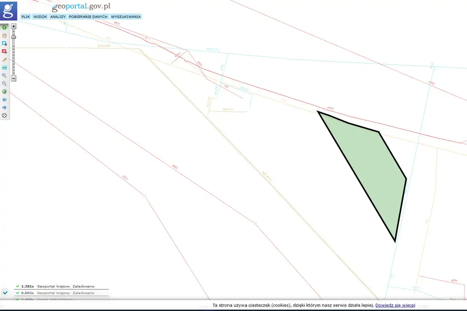Select the red rectangle selection tool
The width and height of the screenshot is (467, 311).
[x=4, y=51]
